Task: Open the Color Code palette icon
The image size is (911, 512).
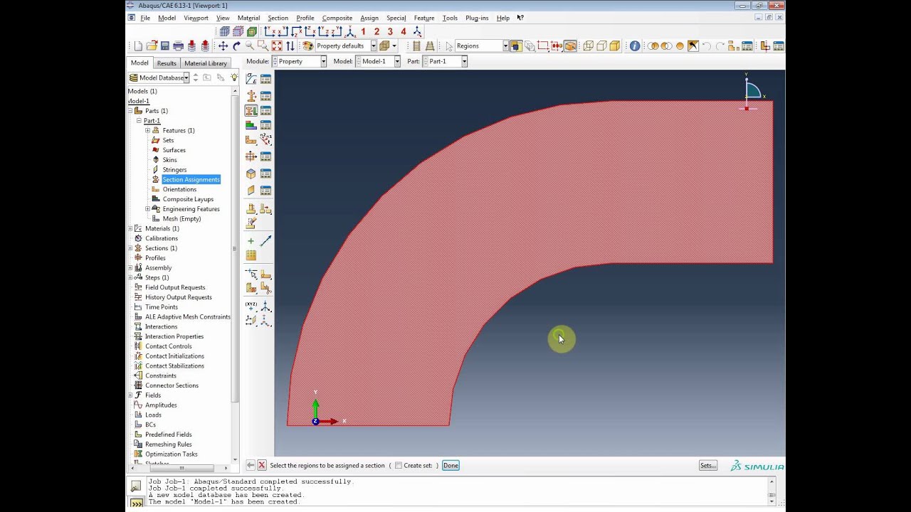Action: 308,46
